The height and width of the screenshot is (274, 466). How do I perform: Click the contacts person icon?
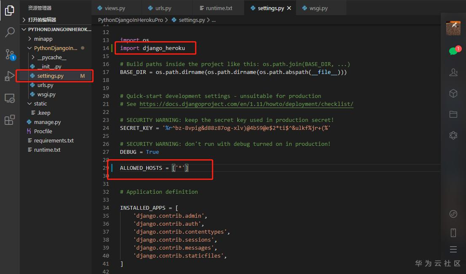[453, 72]
